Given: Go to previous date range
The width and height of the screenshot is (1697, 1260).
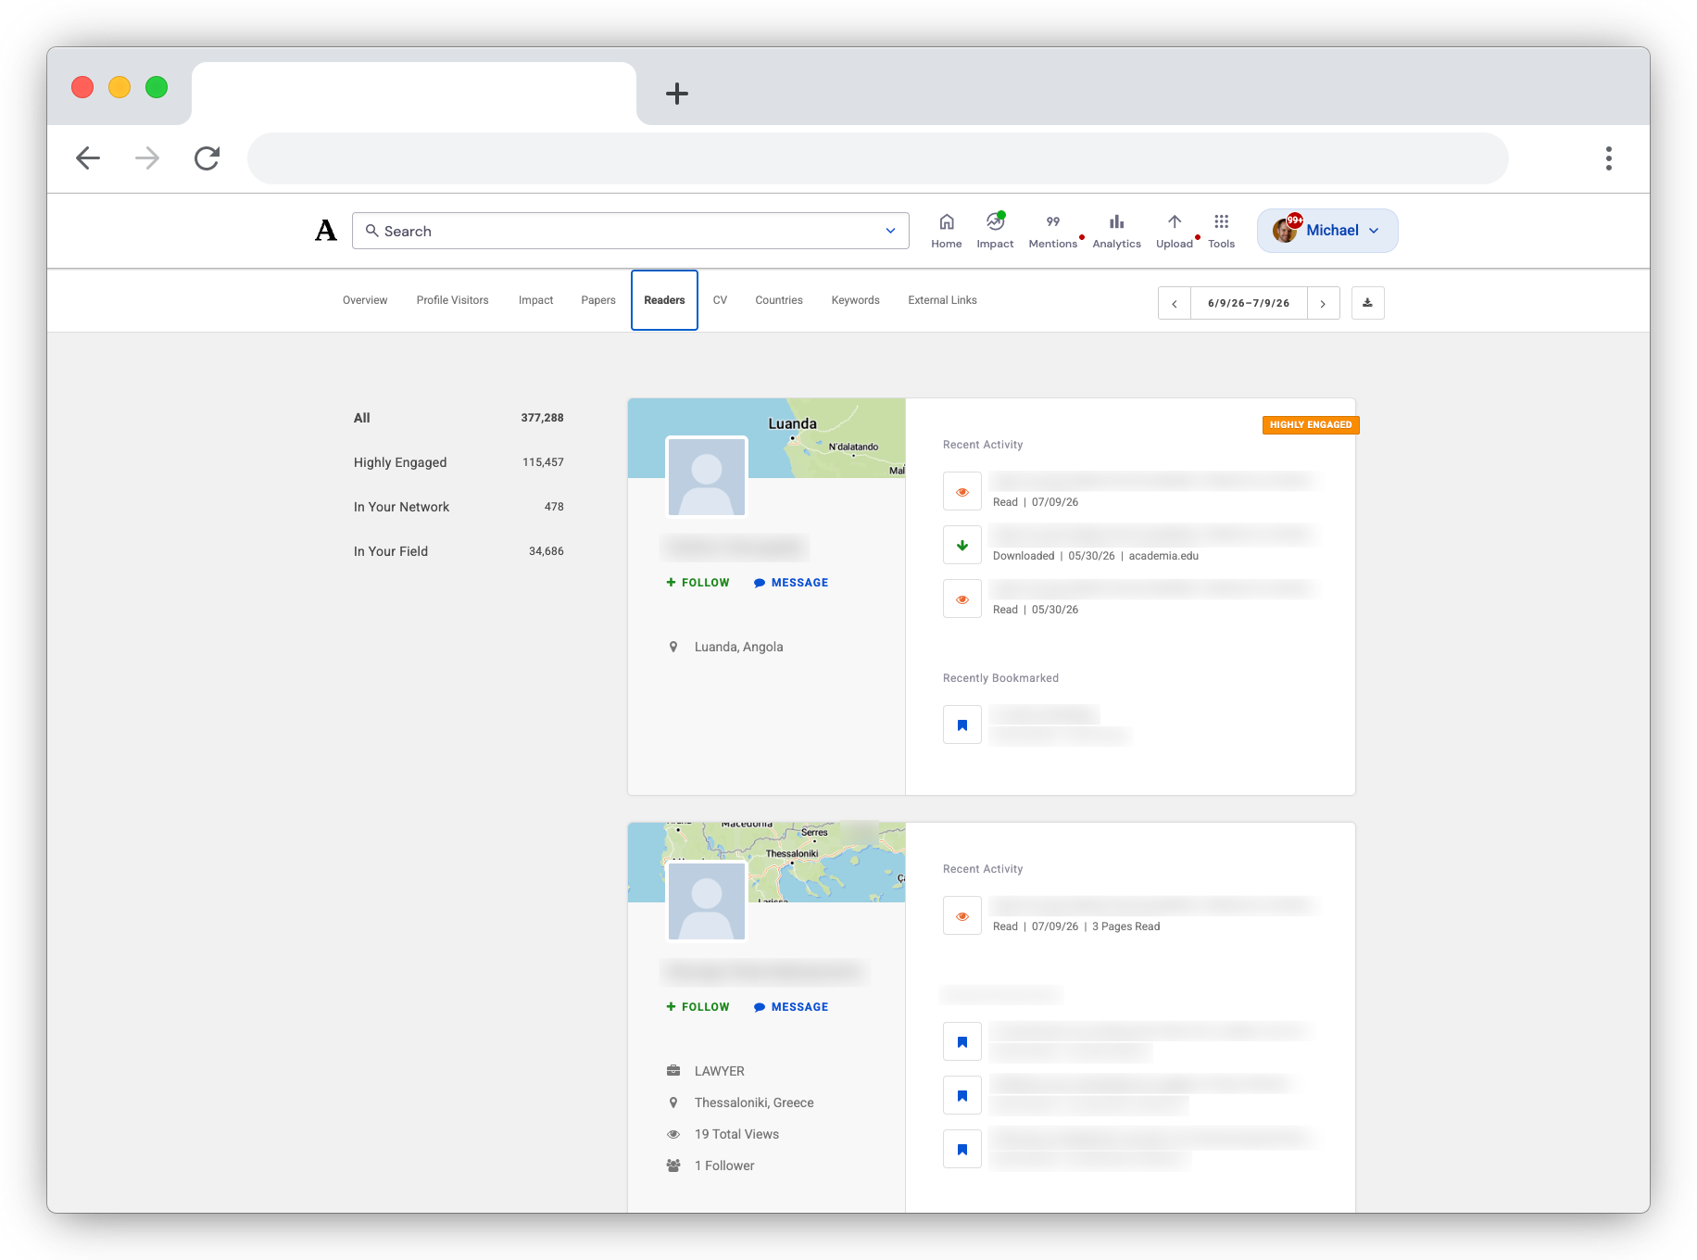Looking at the screenshot, I should (1175, 303).
